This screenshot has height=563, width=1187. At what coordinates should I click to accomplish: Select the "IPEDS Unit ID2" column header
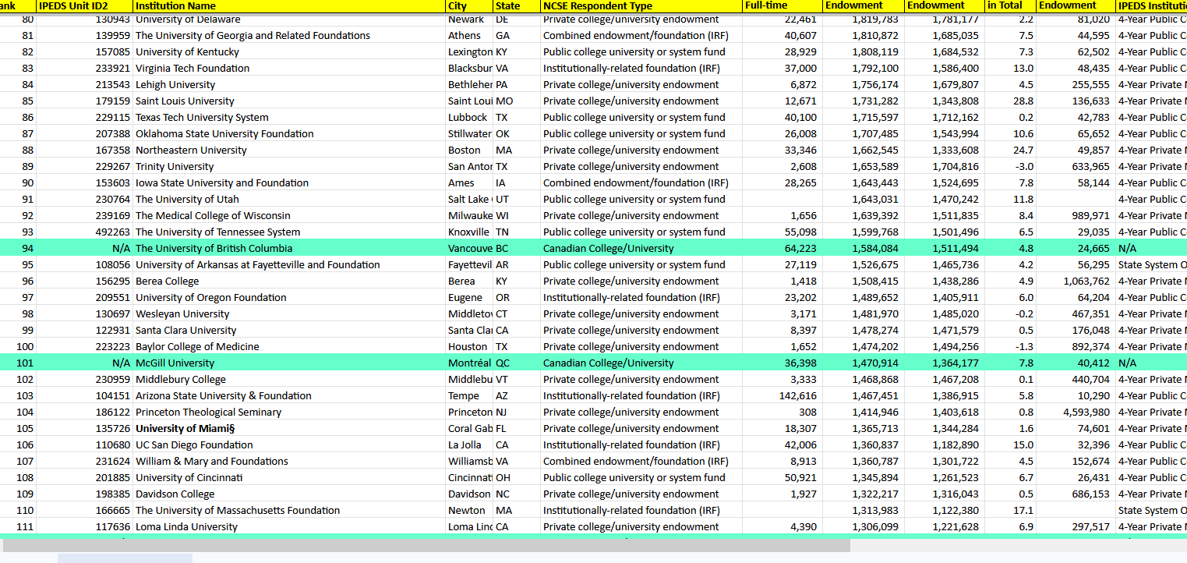[84, 5]
